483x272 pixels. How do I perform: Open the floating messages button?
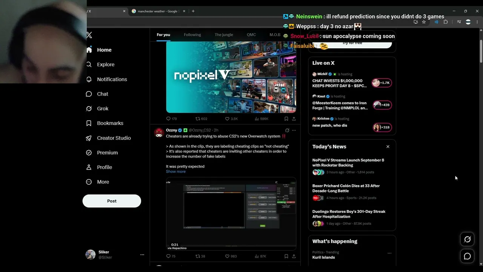(467, 256)
